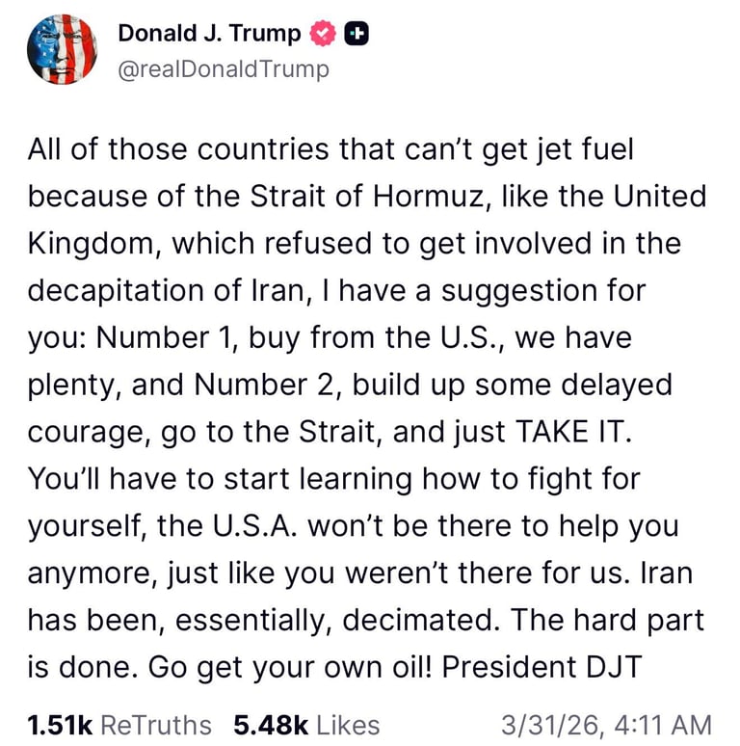740x746 pixels.
Task: Click the 1.51k ReTruths count number
Action: 59,725
